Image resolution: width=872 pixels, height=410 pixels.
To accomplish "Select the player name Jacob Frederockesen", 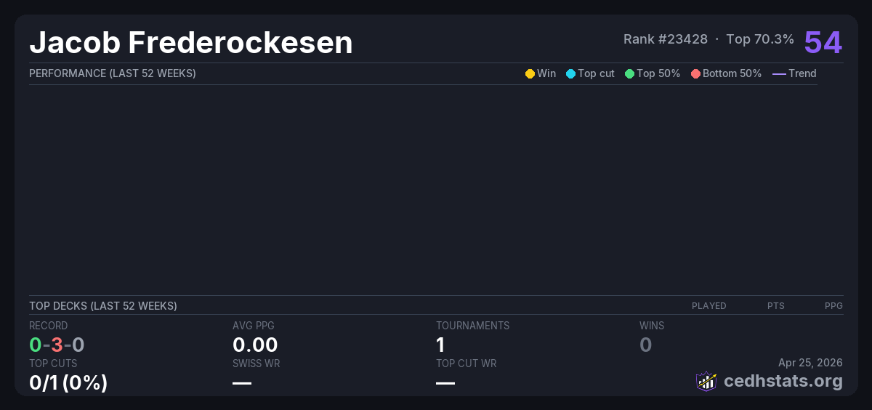I will (x=191, y=43).
